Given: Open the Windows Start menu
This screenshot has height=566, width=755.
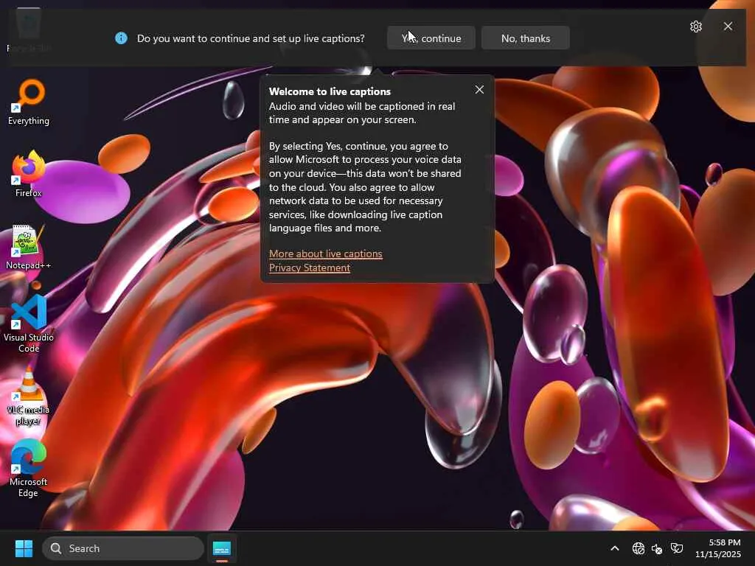Looking at the screenshot, I should point(24,548).
